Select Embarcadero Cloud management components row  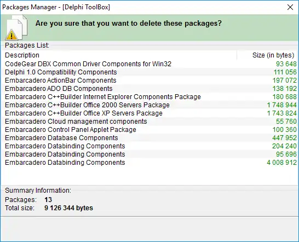pyautogui.click(x=150, y=122)
